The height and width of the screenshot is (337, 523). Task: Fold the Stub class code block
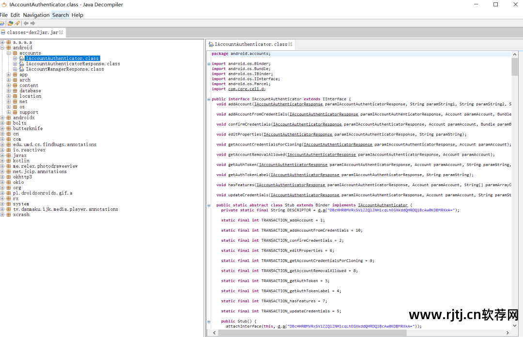click(209, 205)
